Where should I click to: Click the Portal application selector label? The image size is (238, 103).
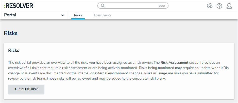click(x=10, y=15)
